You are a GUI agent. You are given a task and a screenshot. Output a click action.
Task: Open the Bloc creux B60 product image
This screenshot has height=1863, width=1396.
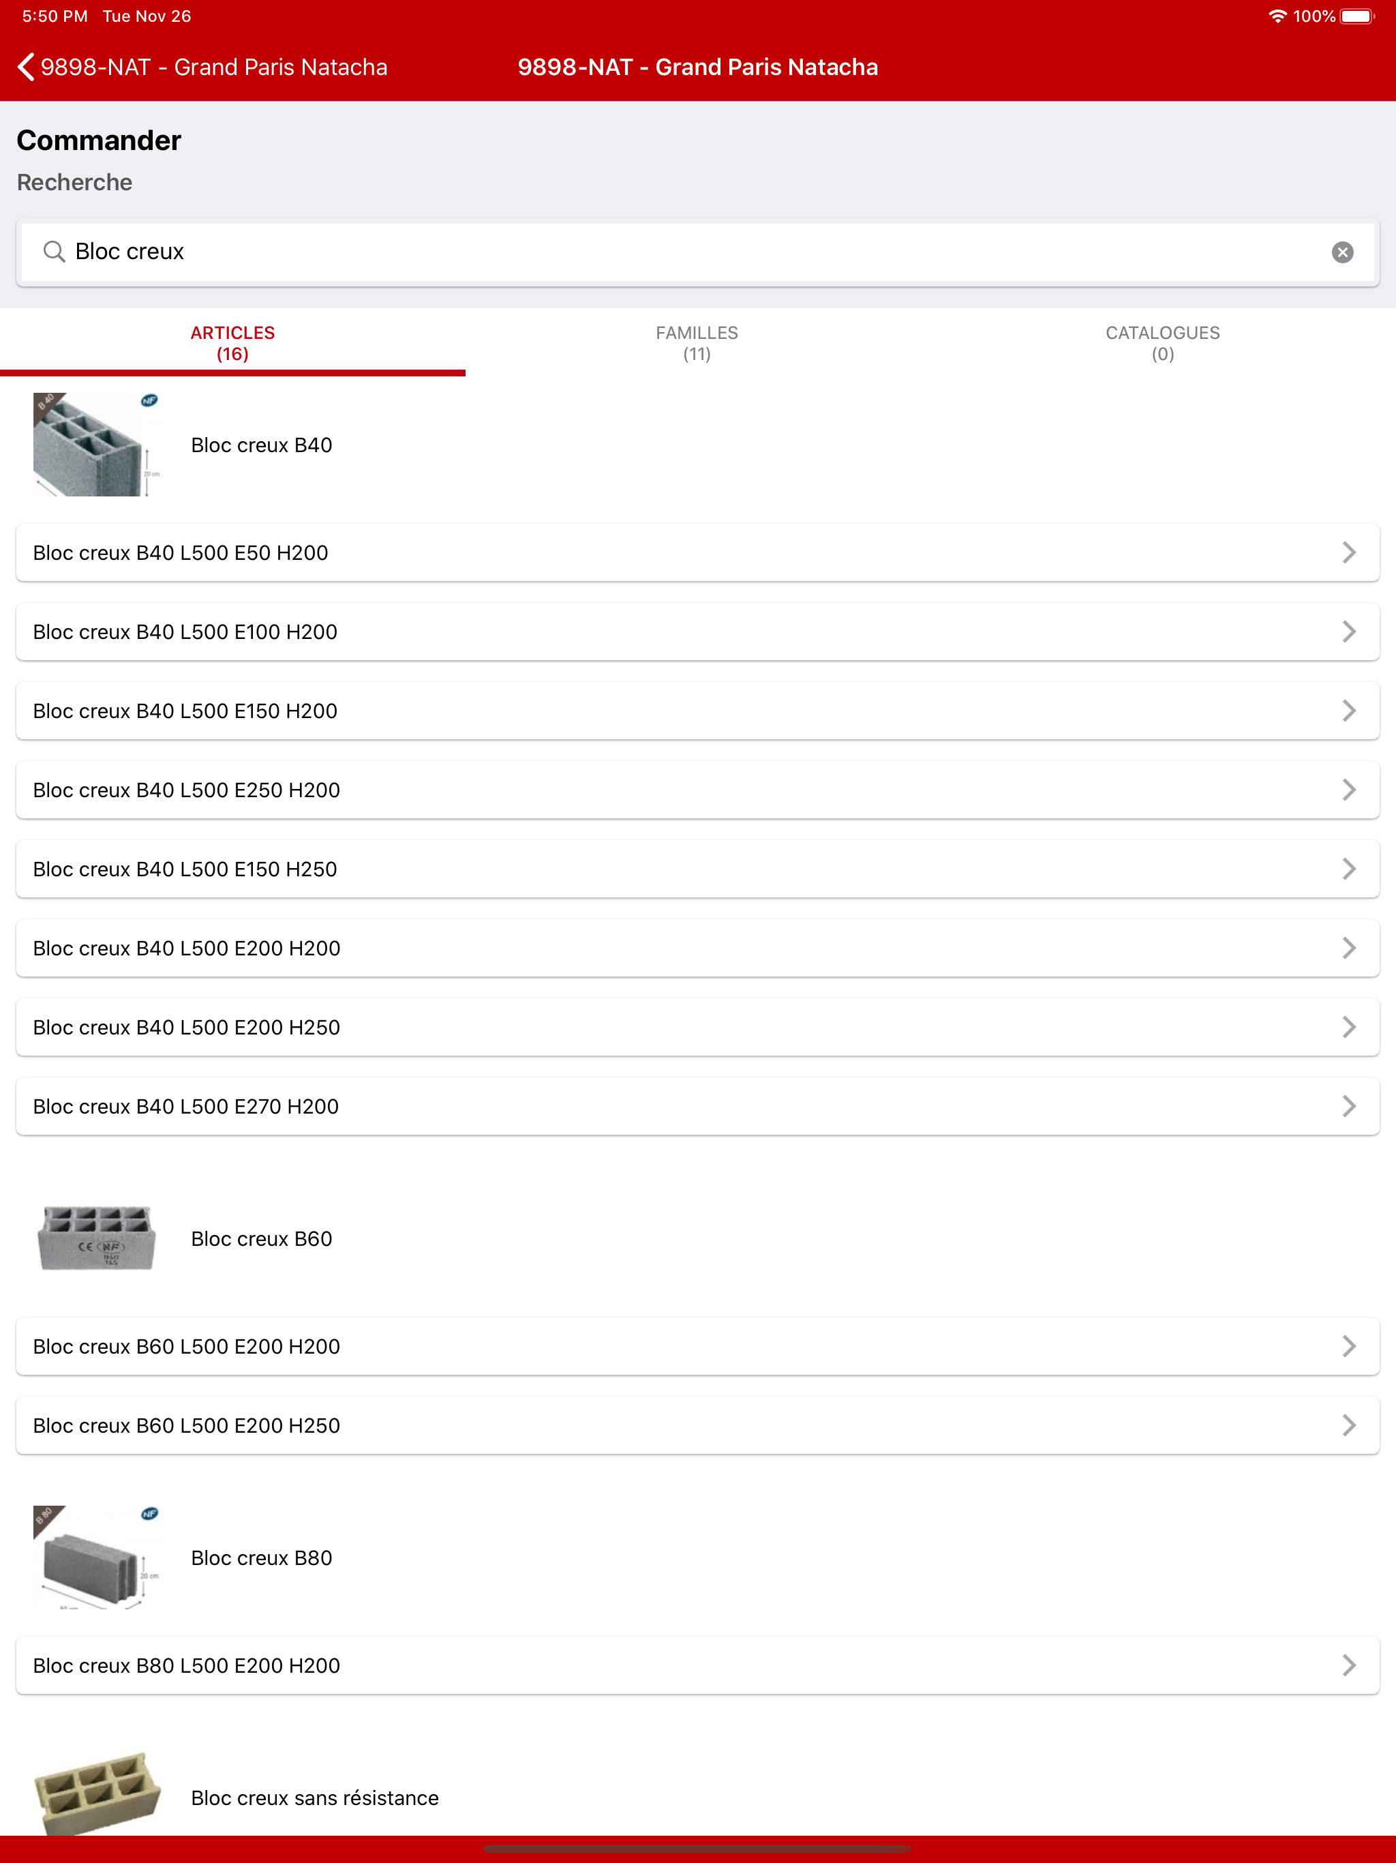[x=97, y=1238]
